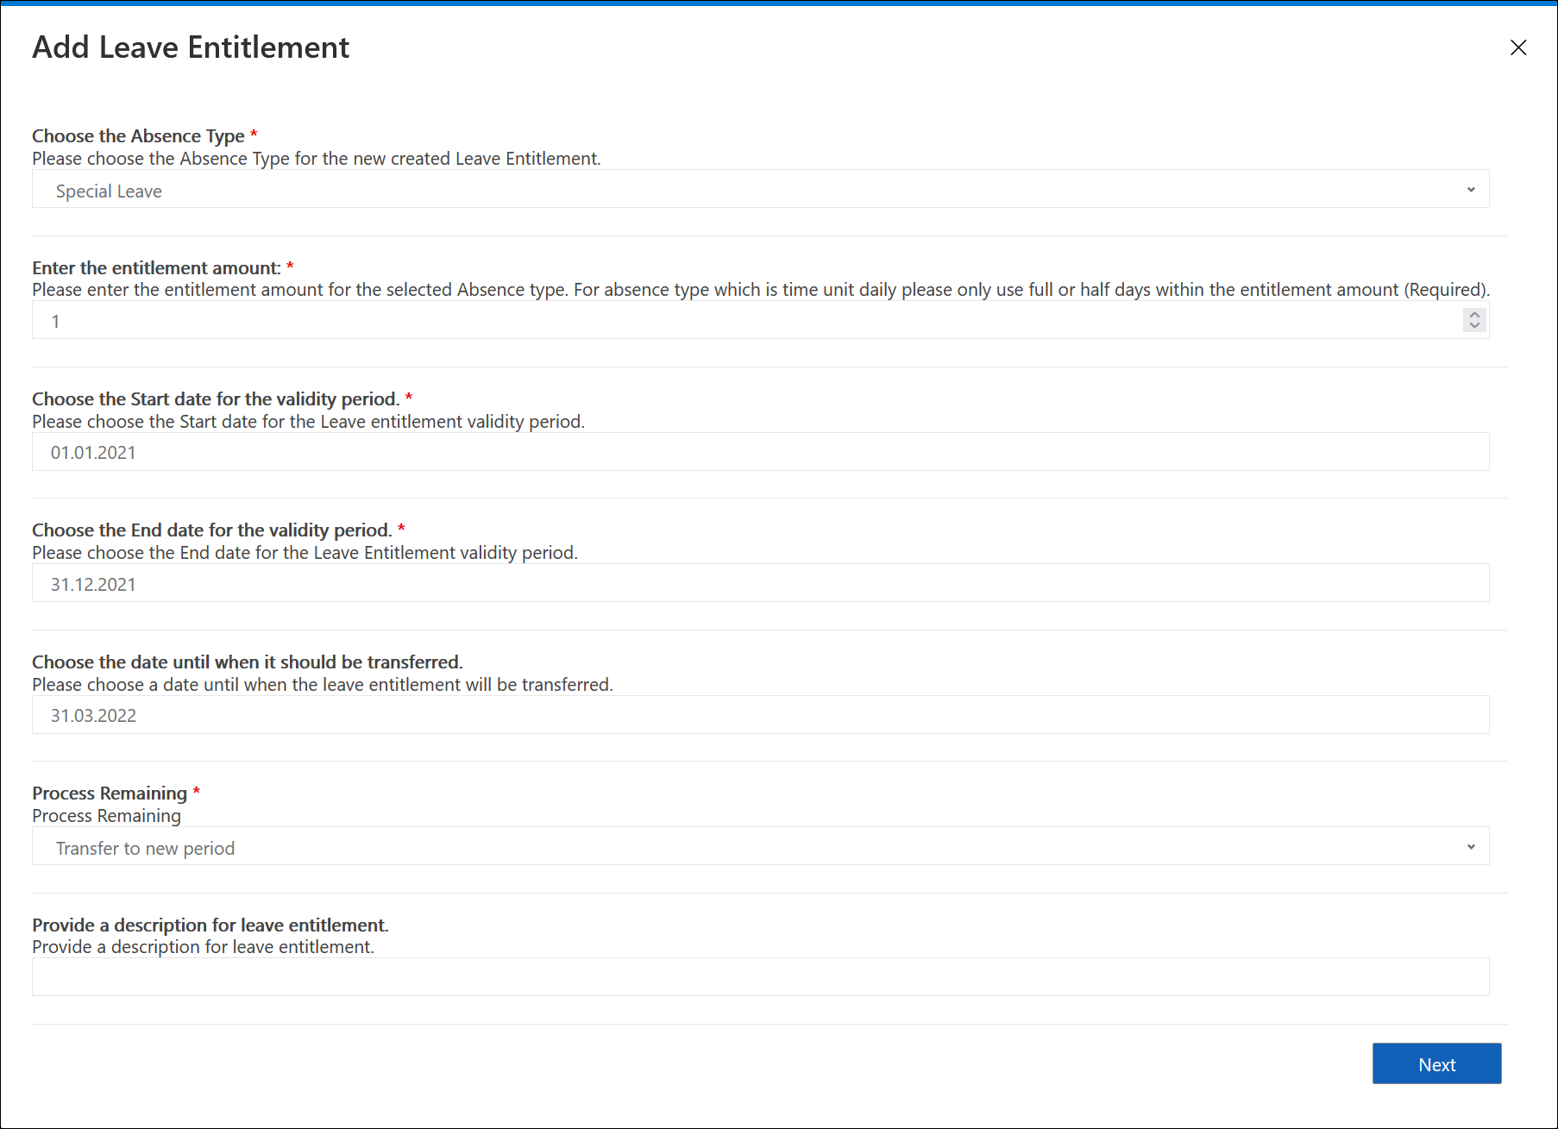Increase entitlement amount with the up arrow

point(1474,315)
